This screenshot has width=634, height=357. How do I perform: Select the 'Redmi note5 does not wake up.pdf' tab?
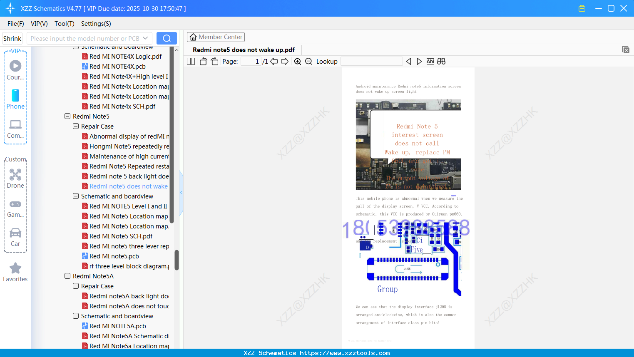pyautogui.click(x=244, y=50)
